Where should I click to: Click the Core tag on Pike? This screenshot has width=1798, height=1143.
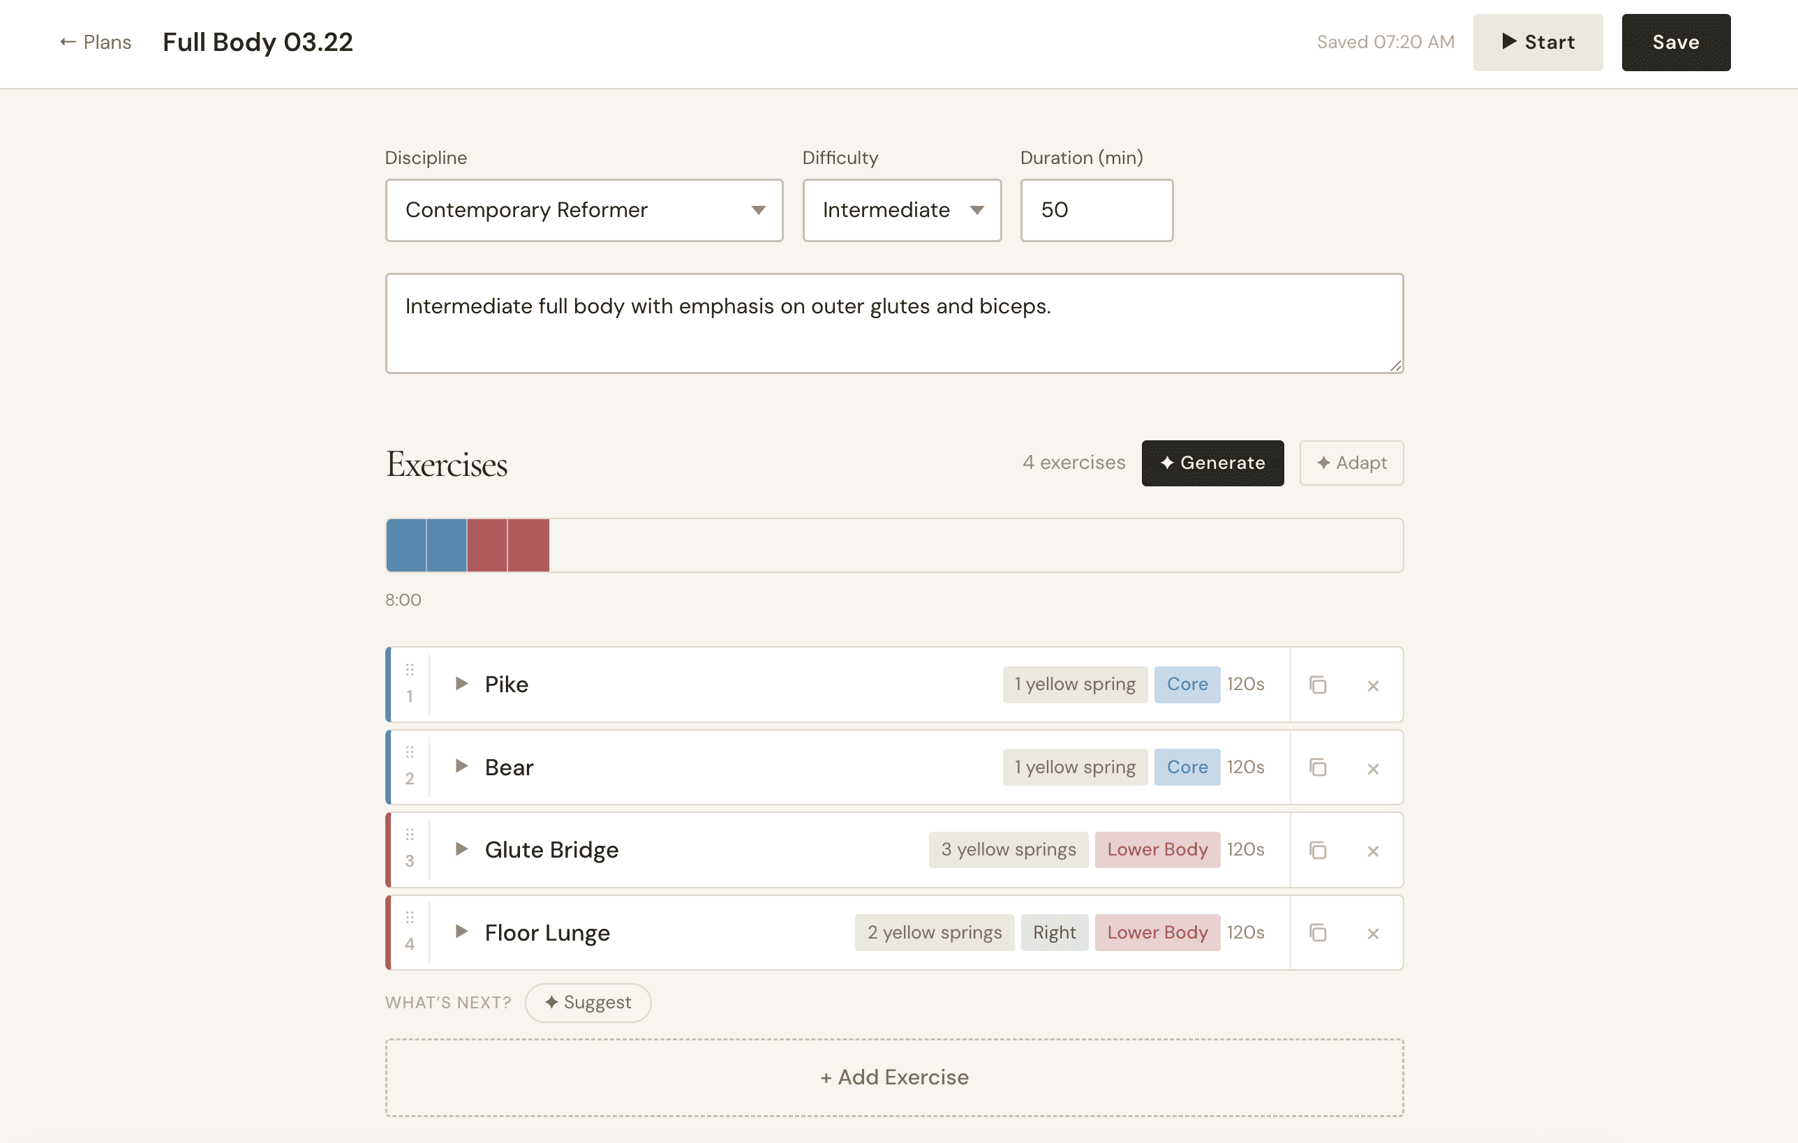click(1187, 685)
